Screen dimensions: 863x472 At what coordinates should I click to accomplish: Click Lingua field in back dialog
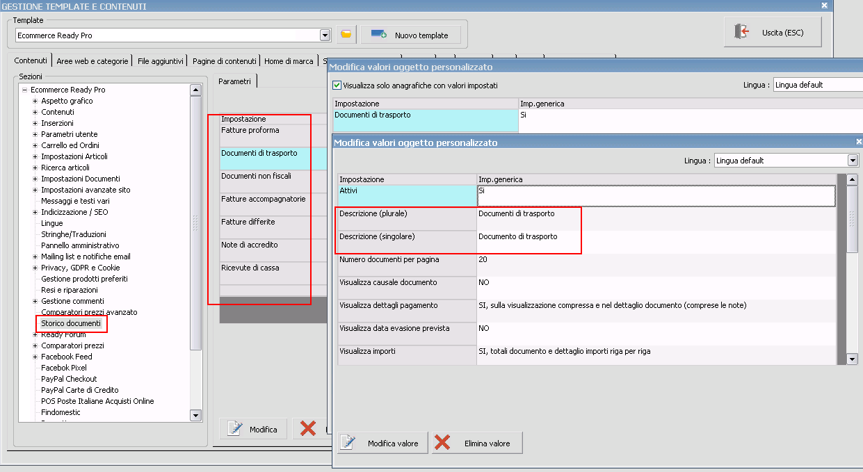[x=817, y=85]
